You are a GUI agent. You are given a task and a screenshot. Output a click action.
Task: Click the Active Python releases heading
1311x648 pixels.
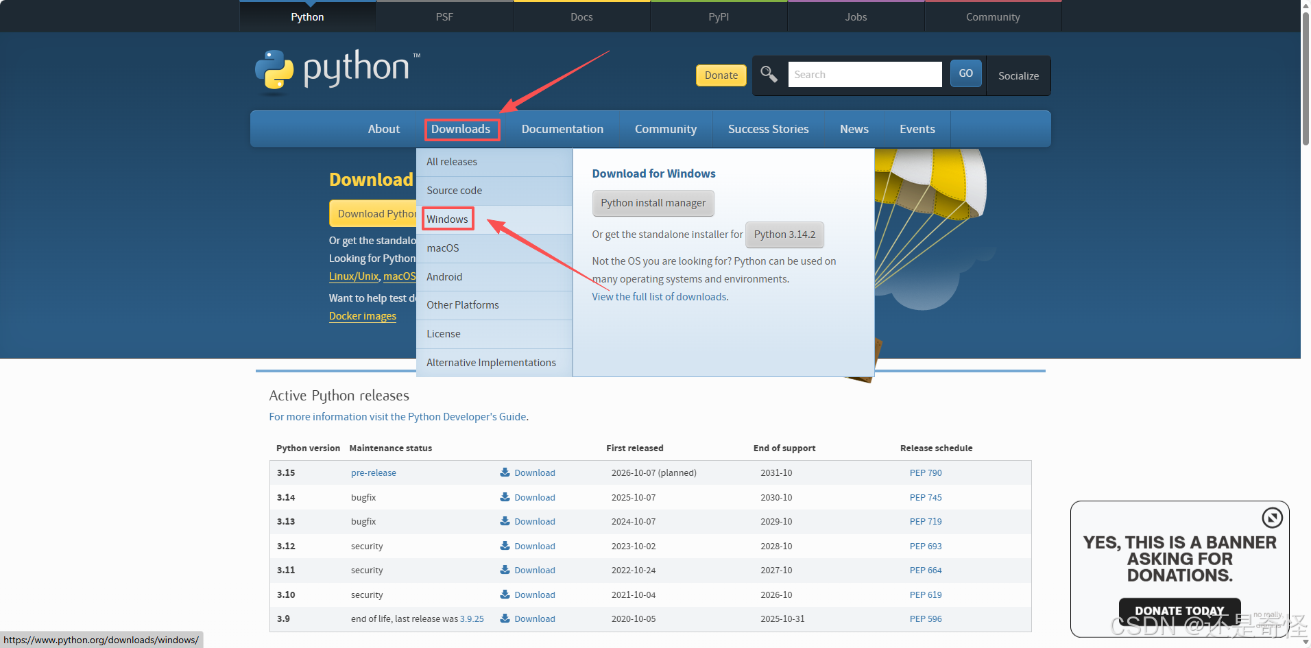click(x=339, y=396)
